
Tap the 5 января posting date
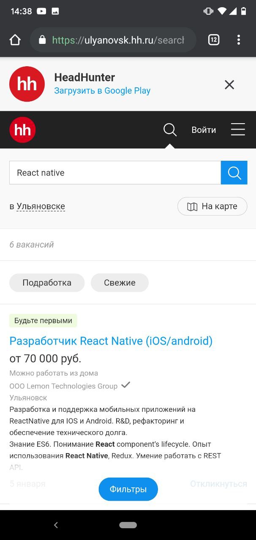[27, 484]
